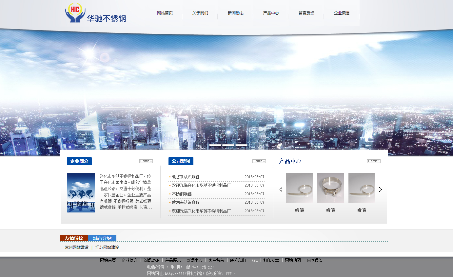This screenshot has width=453, height=280.
Task: Click the HC Huachi stainless steel logo
Action: pos(95,13)
